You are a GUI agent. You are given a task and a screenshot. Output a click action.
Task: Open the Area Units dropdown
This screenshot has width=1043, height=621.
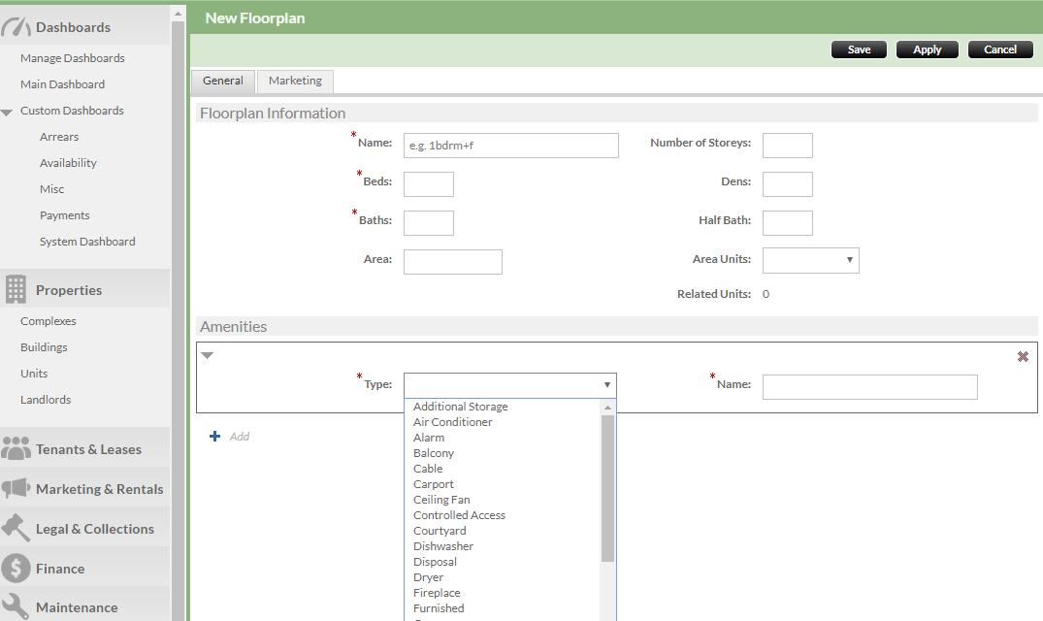pyautogui.click(x=810, y=260)
